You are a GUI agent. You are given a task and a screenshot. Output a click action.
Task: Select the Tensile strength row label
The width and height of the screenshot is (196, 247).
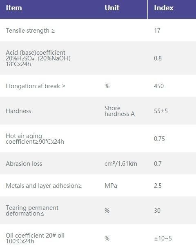point(30,31)
